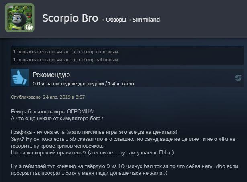Click the review line starting with Графика

point(94,132)
